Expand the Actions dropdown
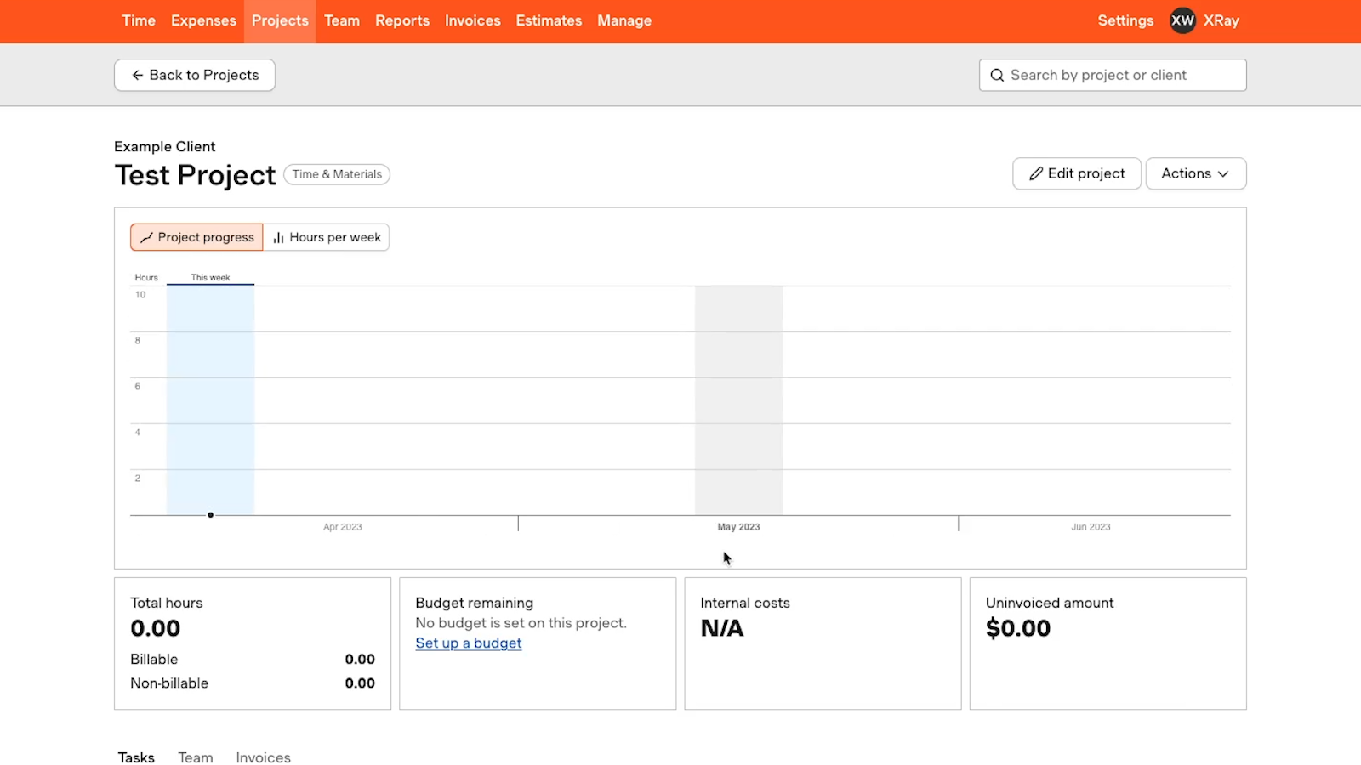The width and height of the screenshot is (1361, 765). tap(1196, 173)
